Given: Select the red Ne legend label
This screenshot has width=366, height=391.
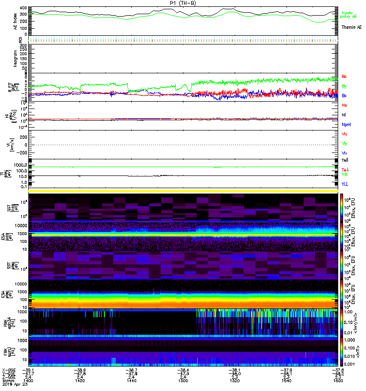Looking at the screenshot, I should [345, 105].
